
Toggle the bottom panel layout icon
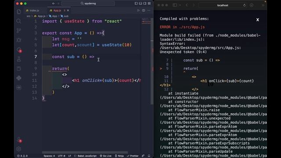(x=140, y=4)
